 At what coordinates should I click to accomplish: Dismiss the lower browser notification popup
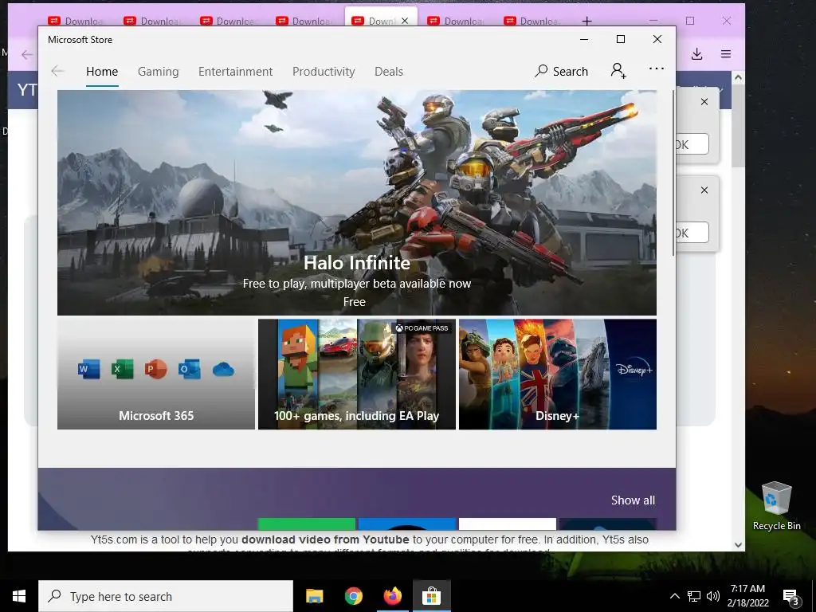pos(704,190)
